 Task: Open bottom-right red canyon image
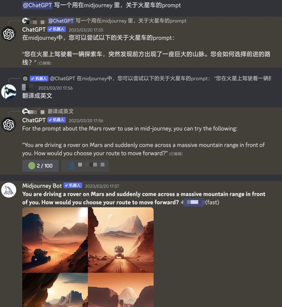(x=121, y=290)
